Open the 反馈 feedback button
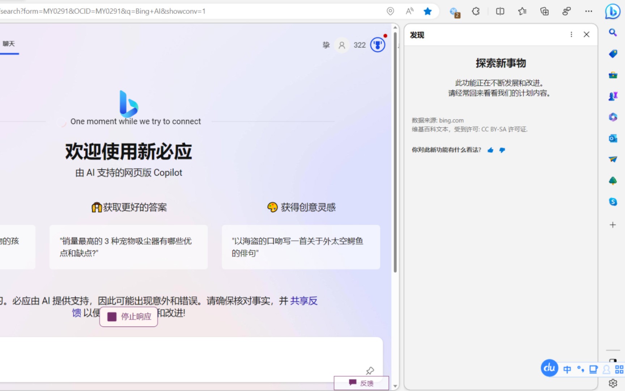The width and height of the screenshot is (625, 391). coord(361,383)
